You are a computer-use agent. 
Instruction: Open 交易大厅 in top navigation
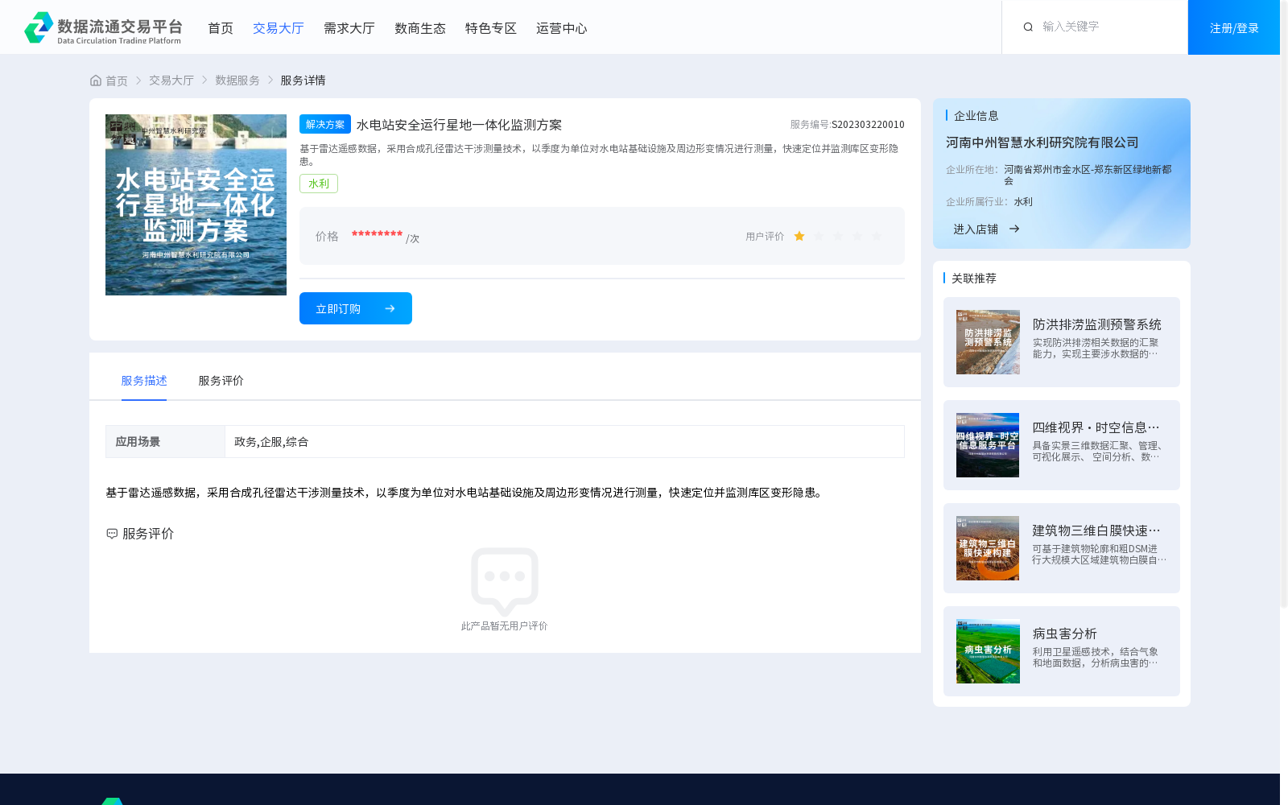coord(279,28)
